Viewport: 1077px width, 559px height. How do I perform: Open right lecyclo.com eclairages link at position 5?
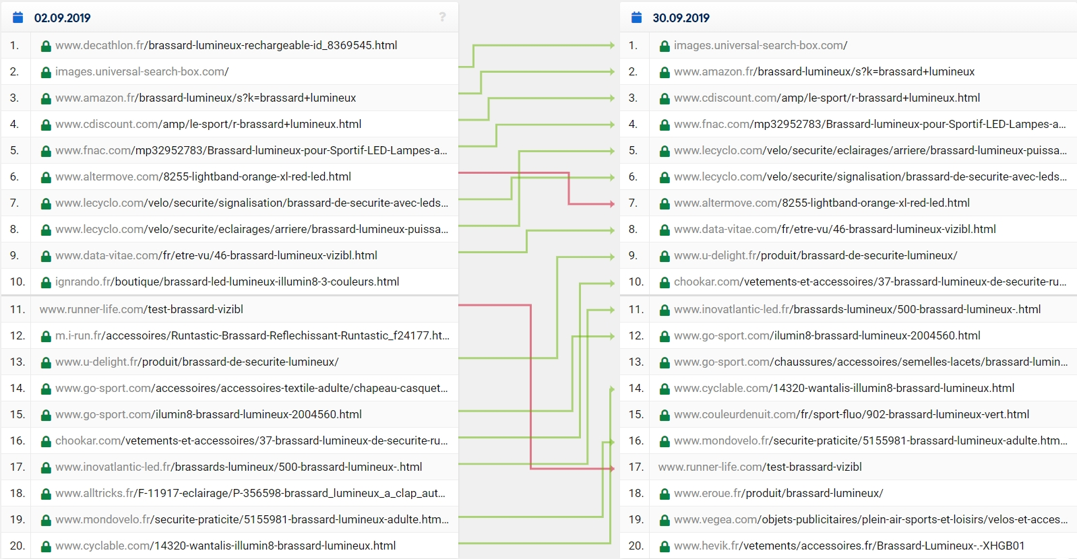click(870, 150)
